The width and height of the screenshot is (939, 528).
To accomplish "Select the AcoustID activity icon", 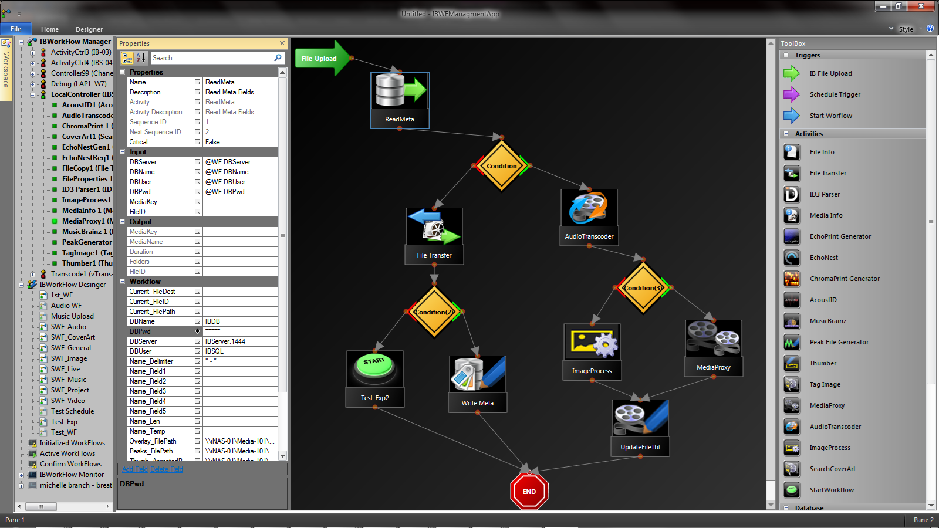I will point(792,300).
